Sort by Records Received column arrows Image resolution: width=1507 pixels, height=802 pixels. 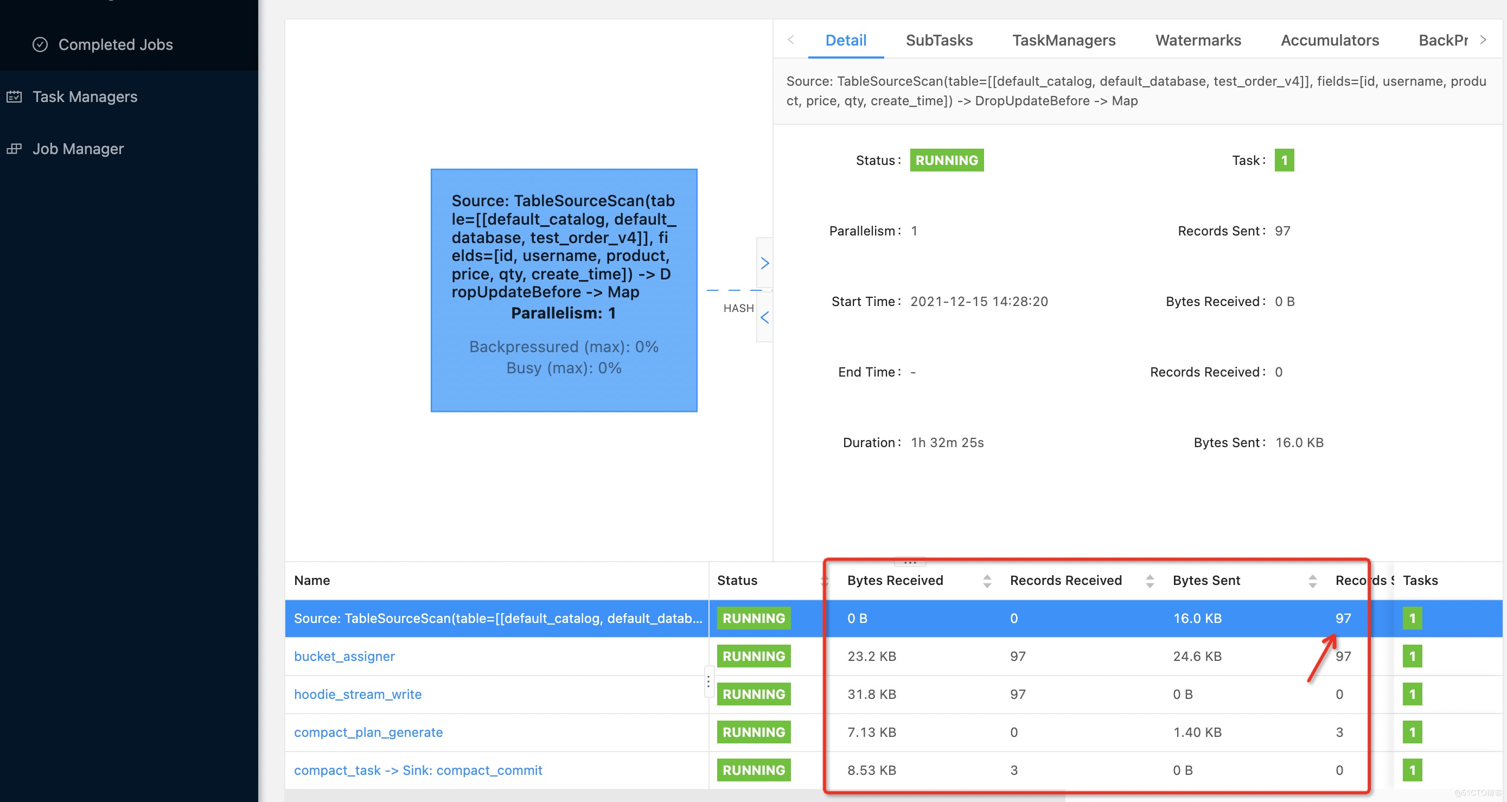[x=1150, y=580]
